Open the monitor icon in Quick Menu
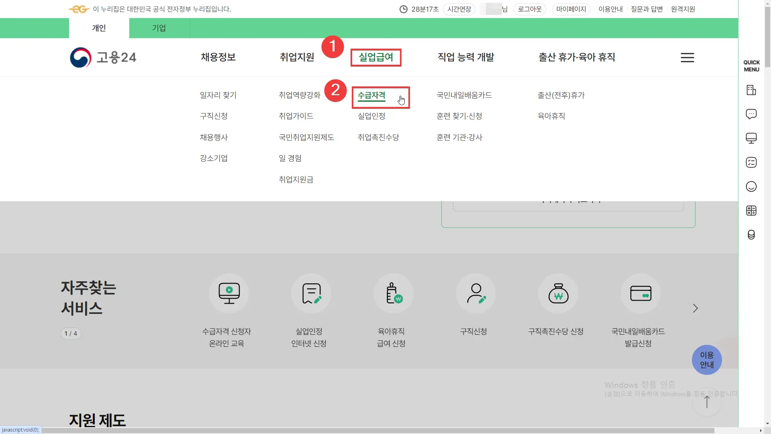Viewport: 771px width, 434px height. (x=751, y=138)
